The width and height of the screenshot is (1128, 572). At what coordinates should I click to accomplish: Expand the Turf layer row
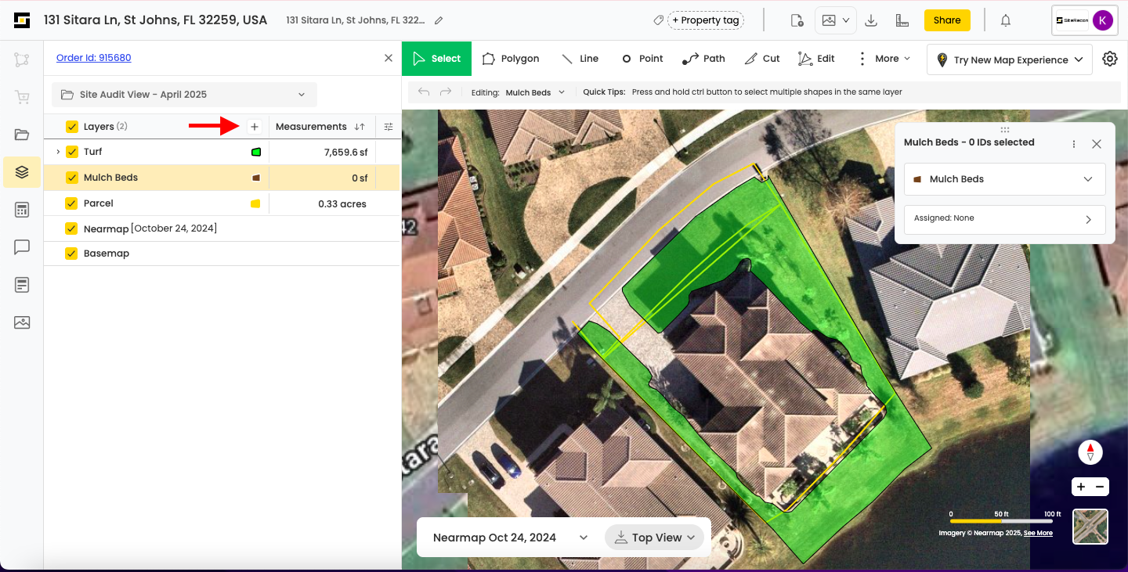click(x=58, y=152)
